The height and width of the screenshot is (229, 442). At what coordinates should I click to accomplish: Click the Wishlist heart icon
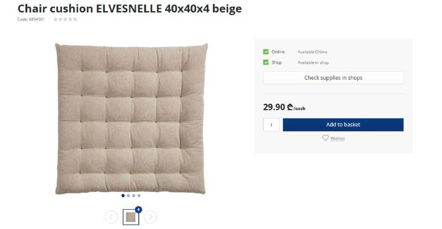point(325,138)
